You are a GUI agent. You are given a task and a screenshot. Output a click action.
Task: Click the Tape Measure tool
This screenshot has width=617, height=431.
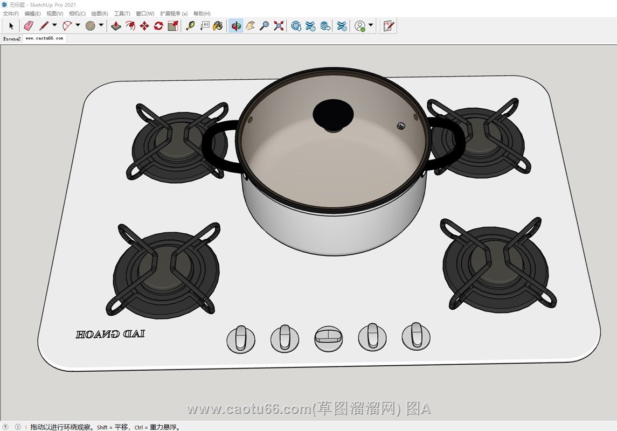(x=190, y=26)
